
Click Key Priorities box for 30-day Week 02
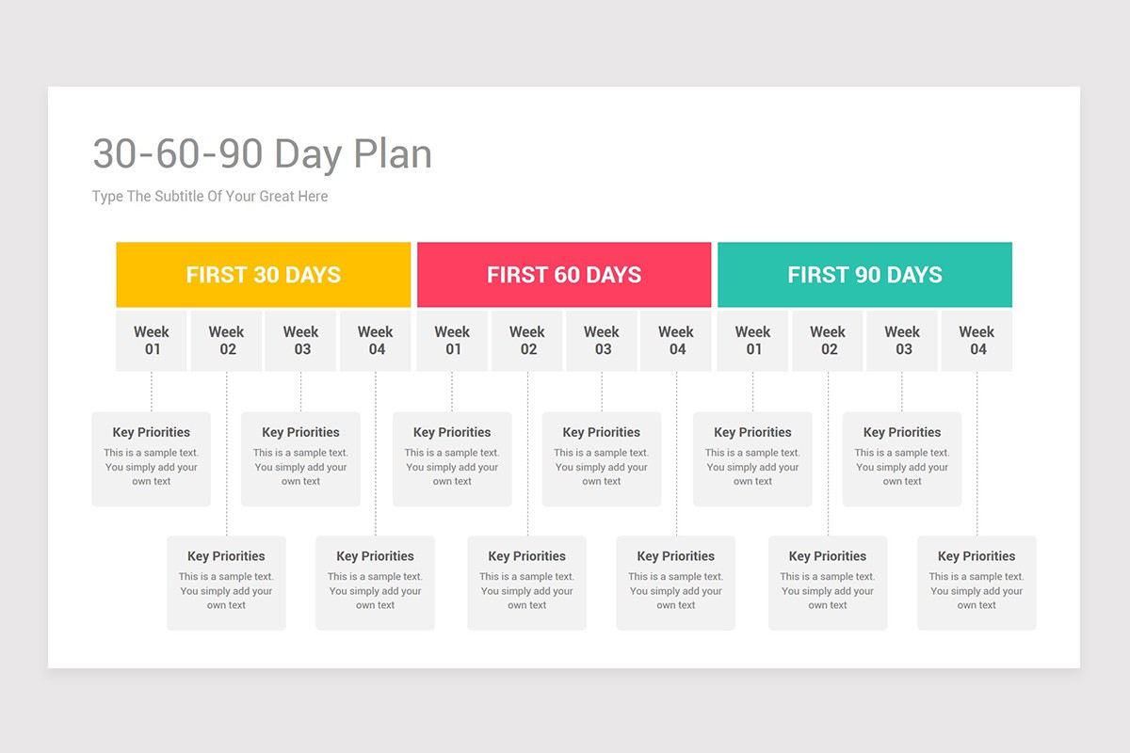coord(227,584)
